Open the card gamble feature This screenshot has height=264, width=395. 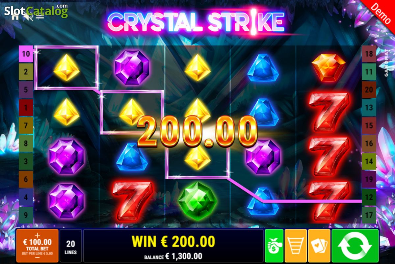pos(319,246)
